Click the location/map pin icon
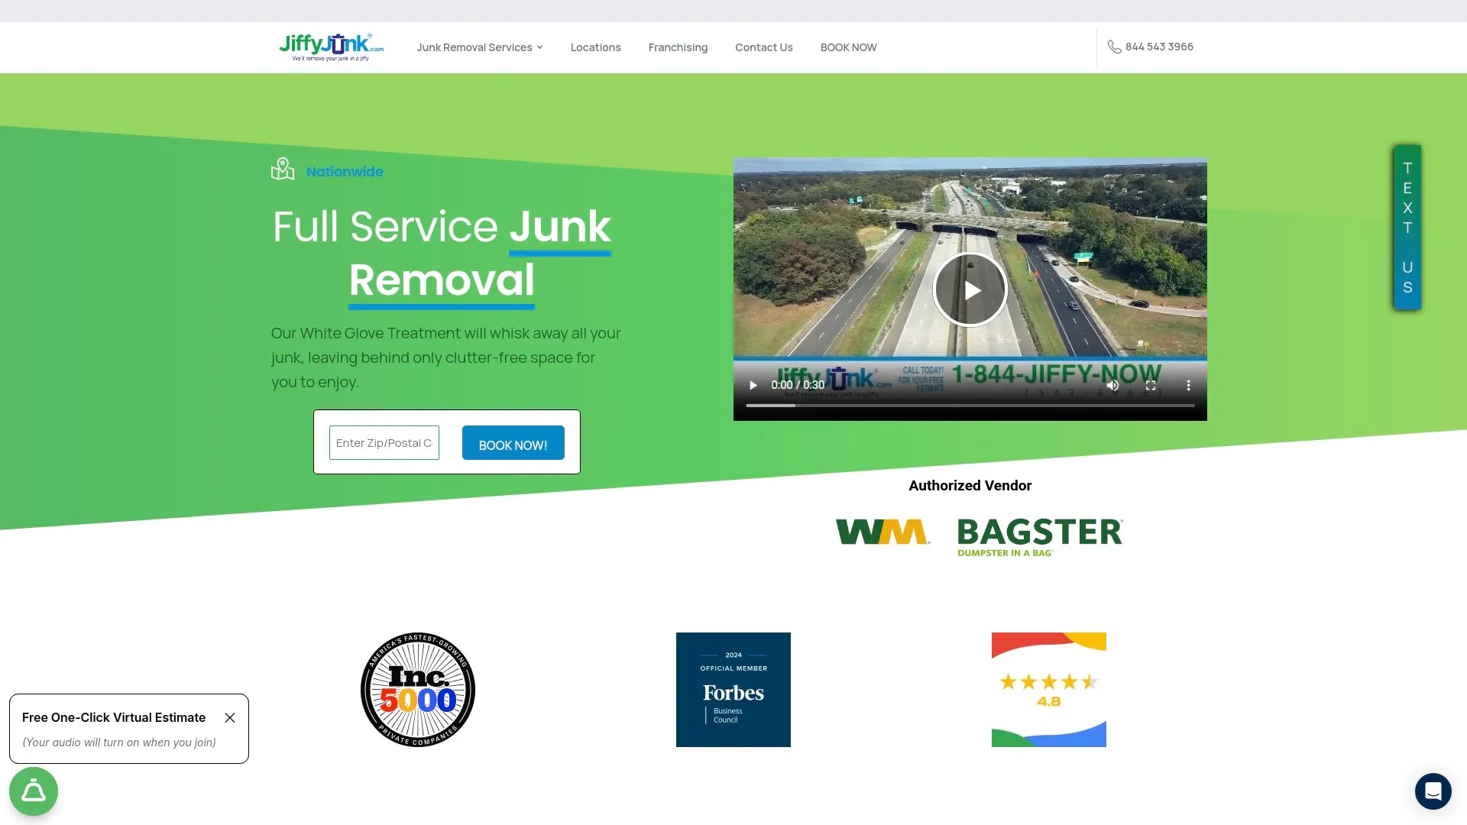The image size is (1467, 825). pyautogui.click(x=284, y=170)
